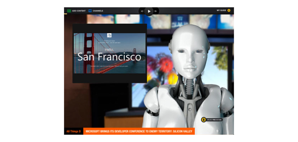Open the Hello San Francisco thumbnail
This screenshot has width=298, height=142.
(110, 53)
